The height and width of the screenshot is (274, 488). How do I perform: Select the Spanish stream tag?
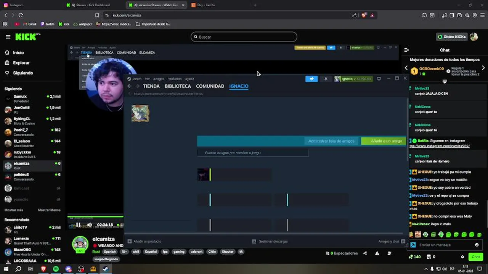pyautogui.click(x=110, y=252)
